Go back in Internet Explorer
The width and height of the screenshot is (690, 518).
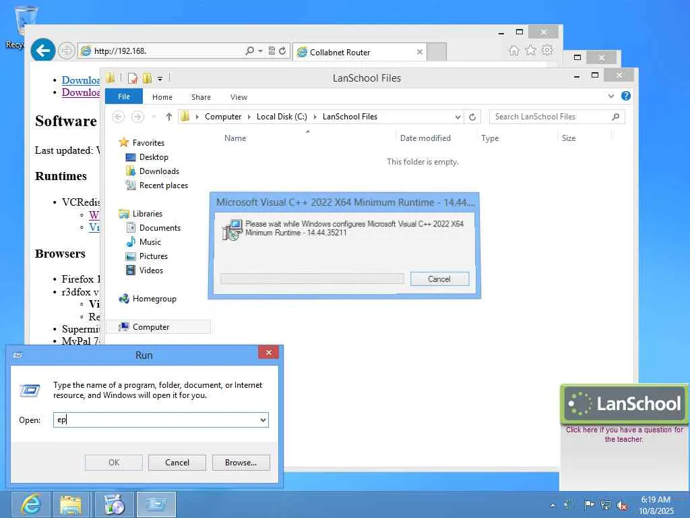tap(42, 51)
